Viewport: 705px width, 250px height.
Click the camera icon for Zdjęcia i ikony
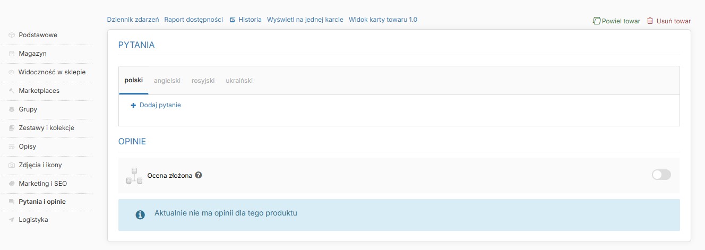click(x=12, y=165)
